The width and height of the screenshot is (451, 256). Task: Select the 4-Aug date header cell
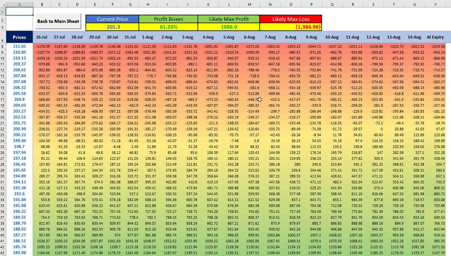(x=208, y=37)
